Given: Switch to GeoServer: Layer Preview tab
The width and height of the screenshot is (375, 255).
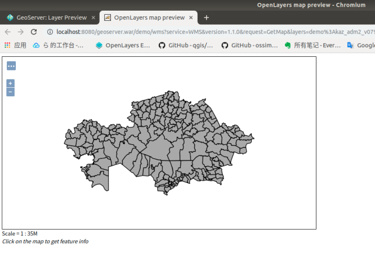Looking at the screenshot, I should (x=48, y=17).
